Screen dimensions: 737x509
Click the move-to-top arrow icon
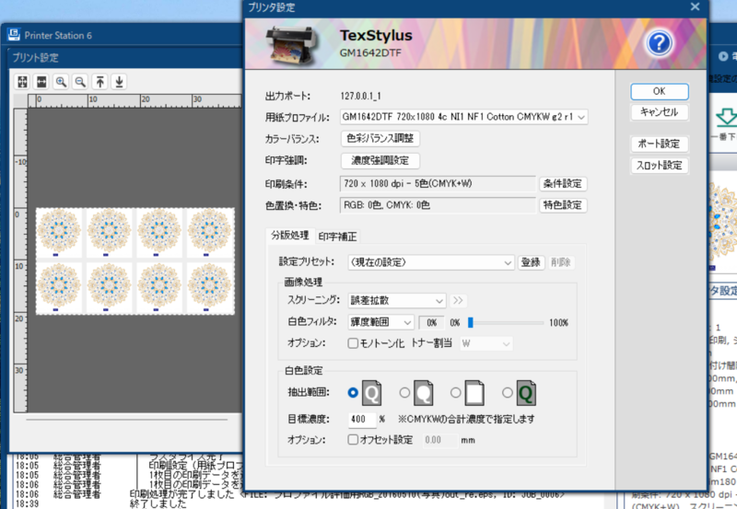100,82
